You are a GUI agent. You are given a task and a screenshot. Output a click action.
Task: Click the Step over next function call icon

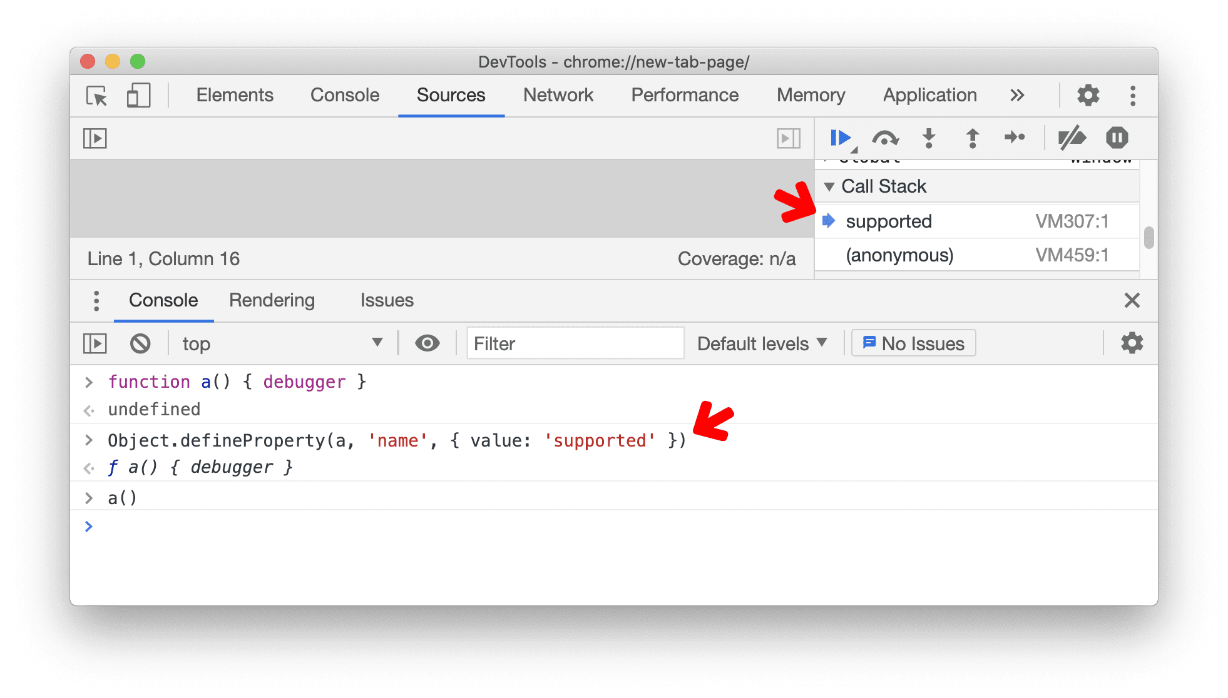pyautogui.click(x=883, y=138)
